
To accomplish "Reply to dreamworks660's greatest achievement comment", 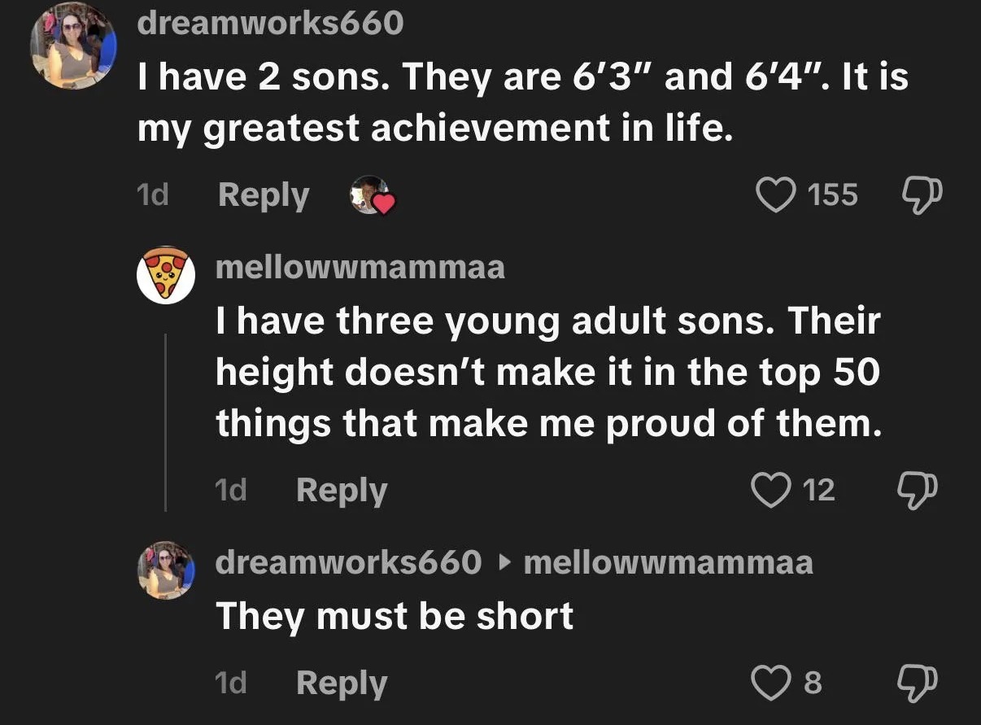I will pyautogui.click(x=264, y=195).
